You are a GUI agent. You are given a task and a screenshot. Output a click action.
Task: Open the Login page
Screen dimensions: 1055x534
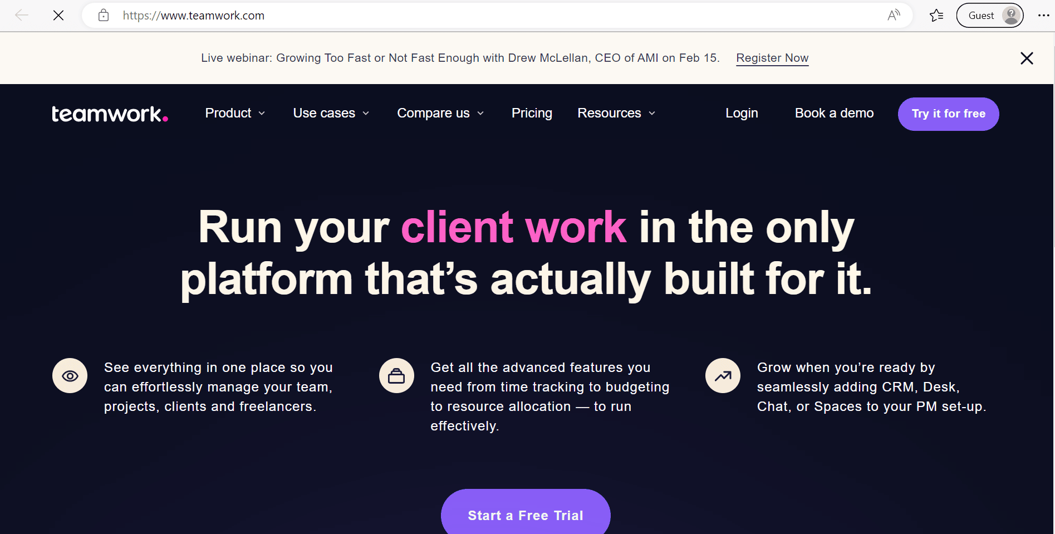[742, 113]
